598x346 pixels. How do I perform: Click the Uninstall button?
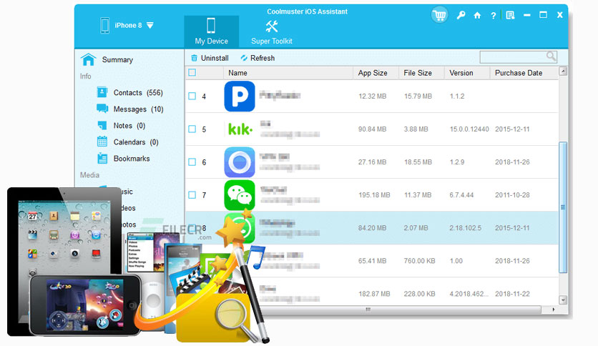(x=210, y=58)
